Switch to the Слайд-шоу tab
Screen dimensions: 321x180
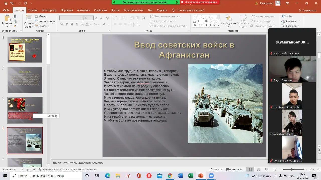click(x=100, y=10)
